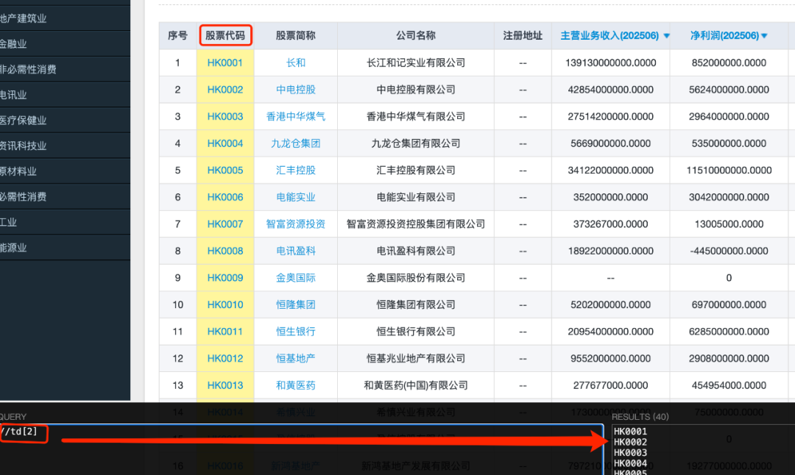The height and width of the screenshot is (475, 795).
Task: Select company name 和黄医药(中国)有限公司
Action: tap(416, 385)
